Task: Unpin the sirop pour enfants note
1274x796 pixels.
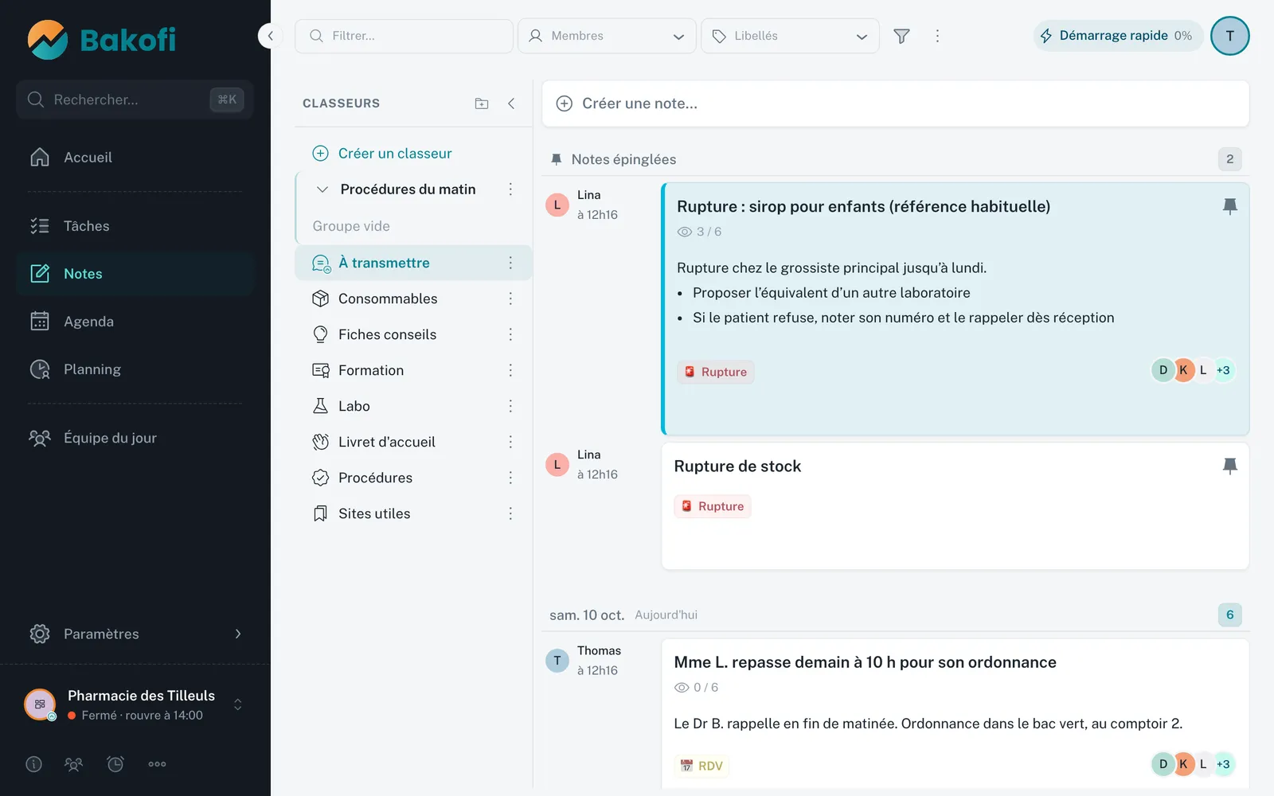Action: tap(1229, 206)
